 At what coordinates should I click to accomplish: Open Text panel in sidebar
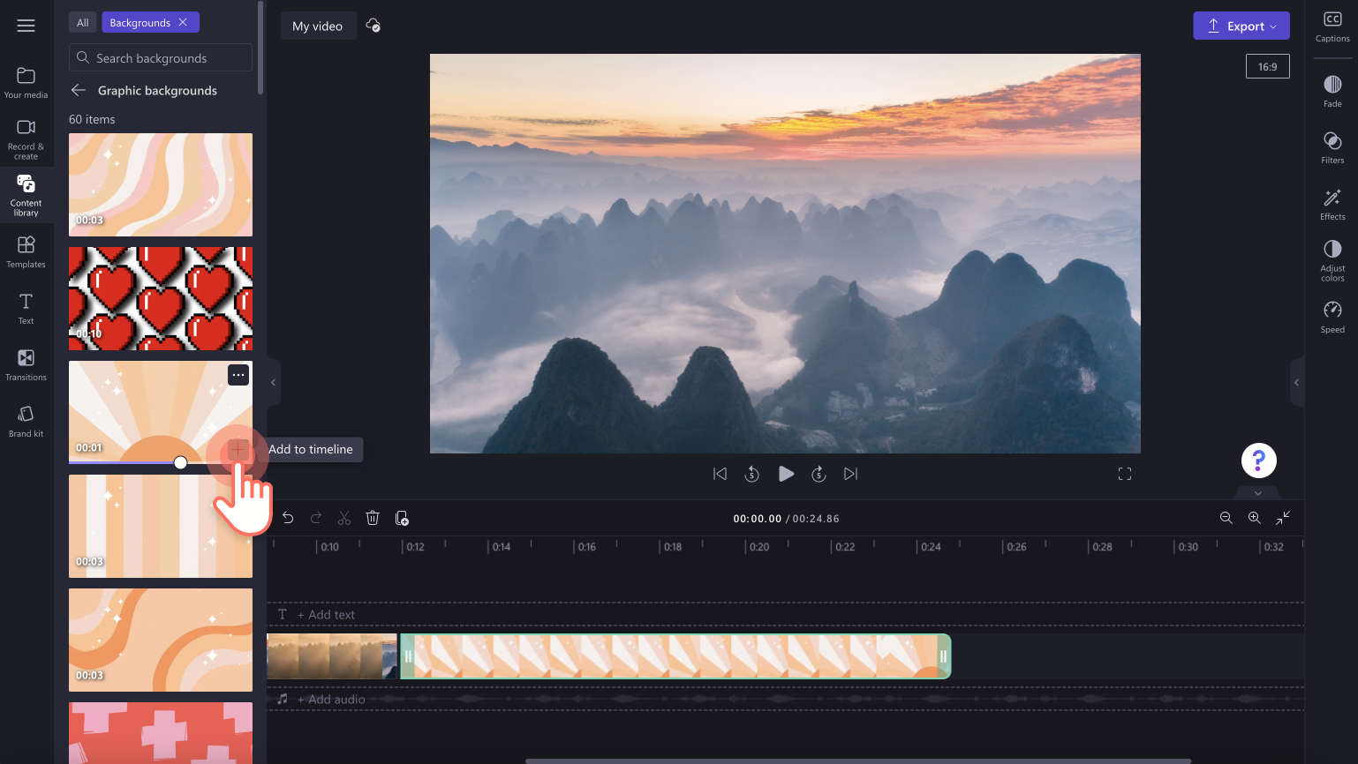pyautogui.click(x=26, y=309)
